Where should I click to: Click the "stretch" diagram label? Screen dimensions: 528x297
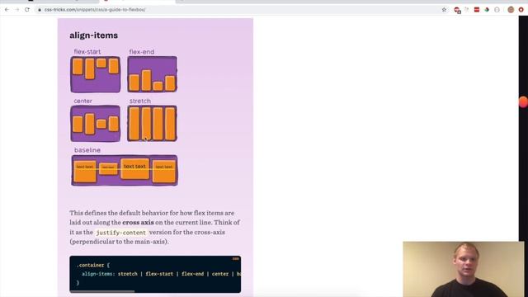140,101
